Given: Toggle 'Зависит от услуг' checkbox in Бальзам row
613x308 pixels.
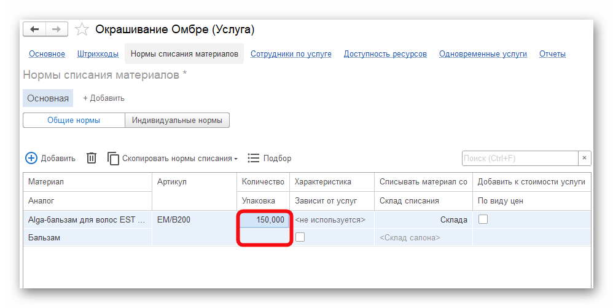Looking at the screenshot, I should click(300, 237).
